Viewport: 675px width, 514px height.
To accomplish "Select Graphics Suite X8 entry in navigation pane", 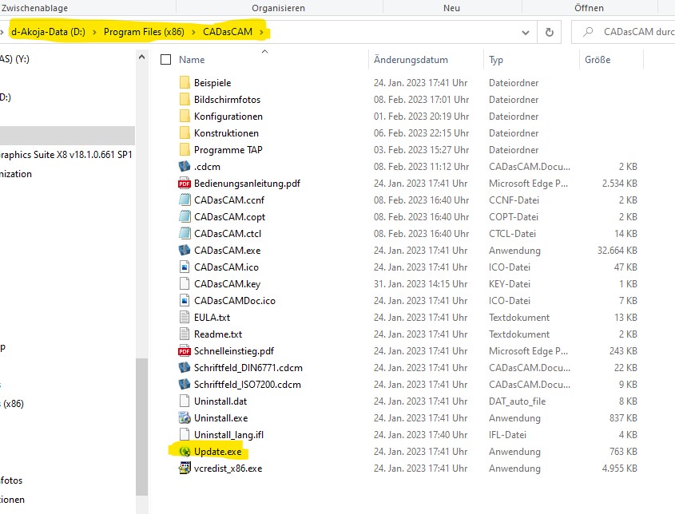I will point(66,154).
